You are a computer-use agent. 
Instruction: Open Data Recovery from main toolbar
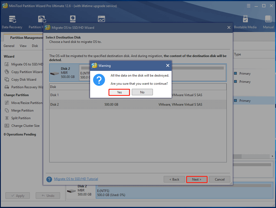click(x=12, y=22)
